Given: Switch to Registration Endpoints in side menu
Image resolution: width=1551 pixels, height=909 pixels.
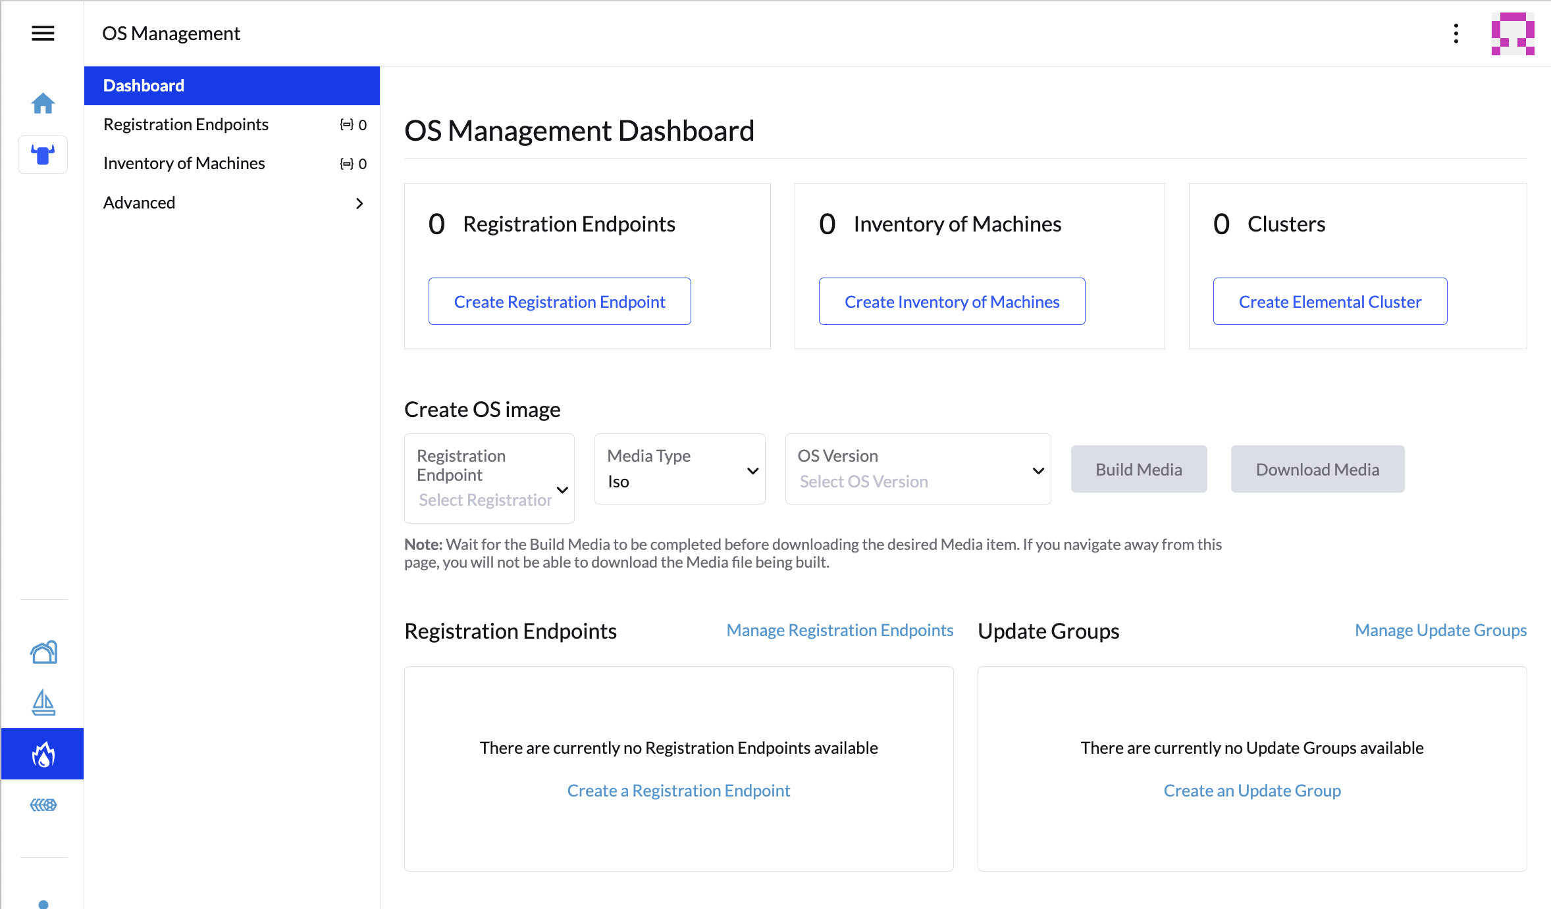Looking at the screenshot, I should point(186,124).
